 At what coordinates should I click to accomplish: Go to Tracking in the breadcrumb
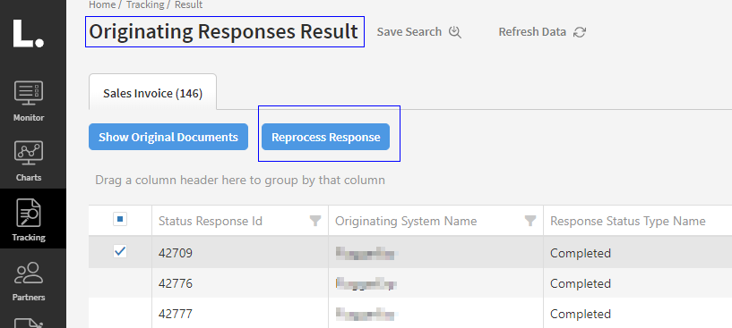145,4
